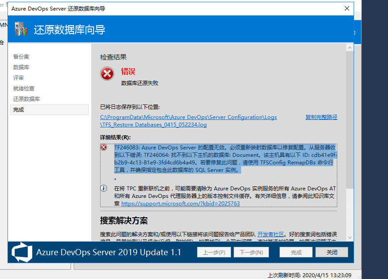Viewport: 388px width, 279px height.
Task: Click the blue info icon beside TPC message
Action: click(104, 188)
